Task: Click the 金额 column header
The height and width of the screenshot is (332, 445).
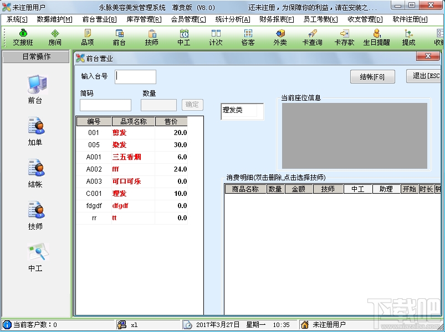Action: (x=299, y=189)
